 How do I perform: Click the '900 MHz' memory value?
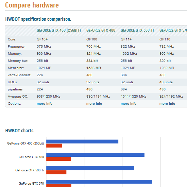pyautogui.click(x=44, y=53)
